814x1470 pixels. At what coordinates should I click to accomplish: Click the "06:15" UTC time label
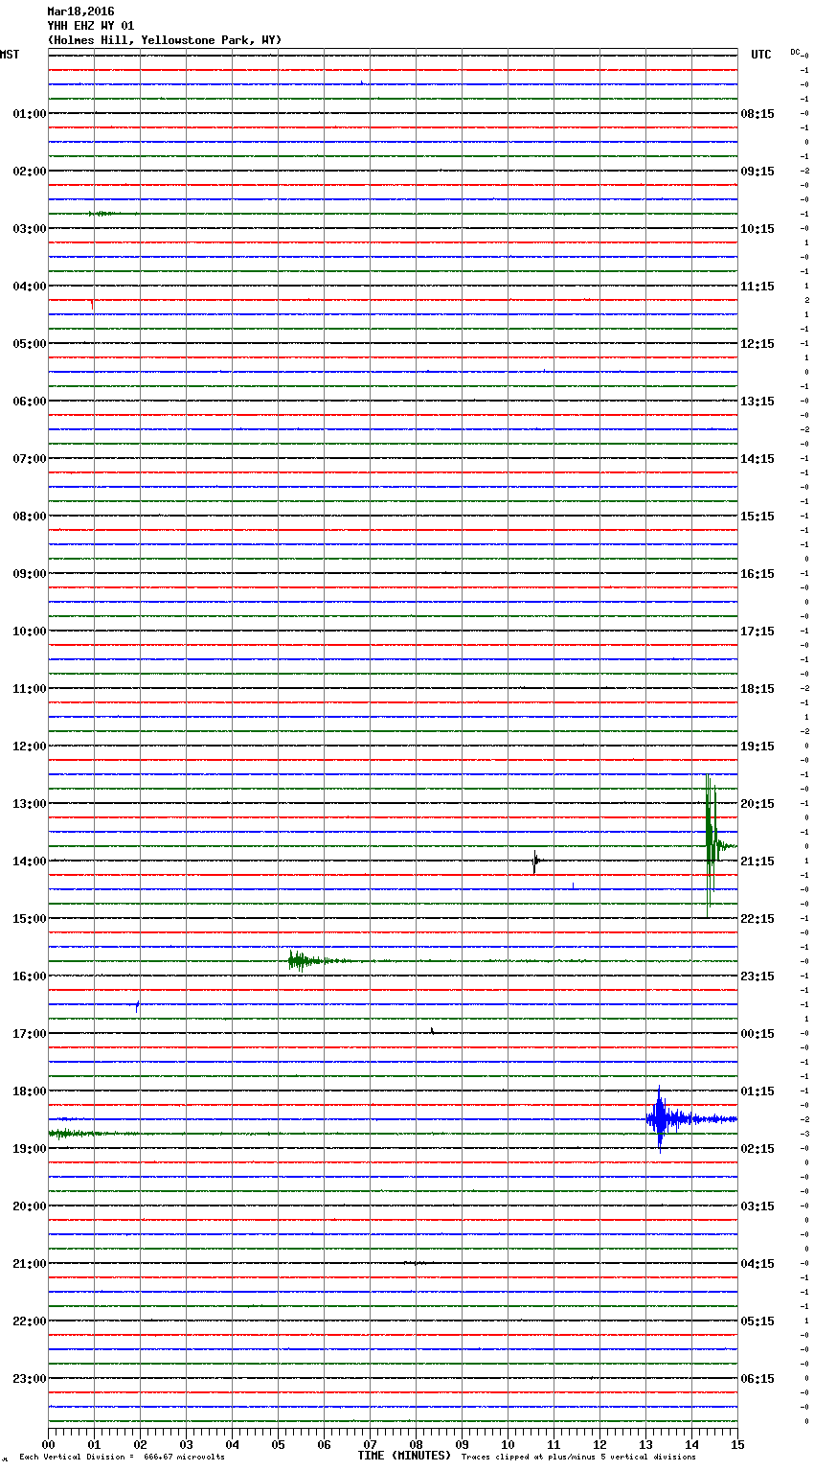tap(757, 1379)
